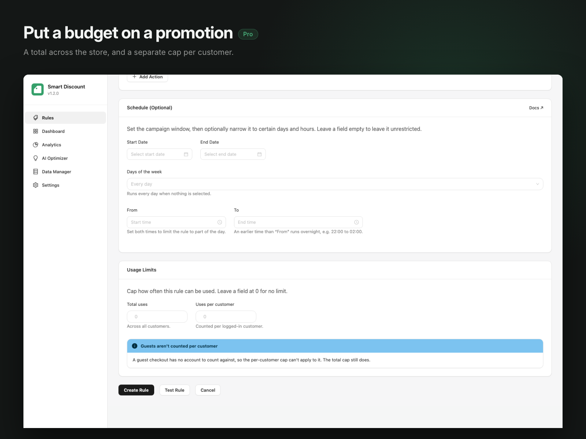
Task: Open the Every day dropdown field
Action: 335,184
